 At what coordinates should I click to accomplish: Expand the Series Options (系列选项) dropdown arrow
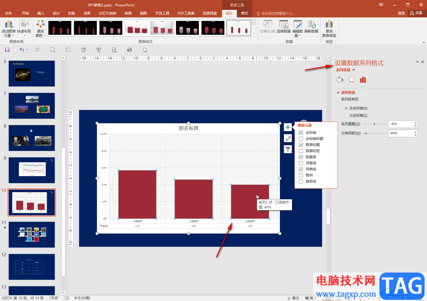coord(354,70)
